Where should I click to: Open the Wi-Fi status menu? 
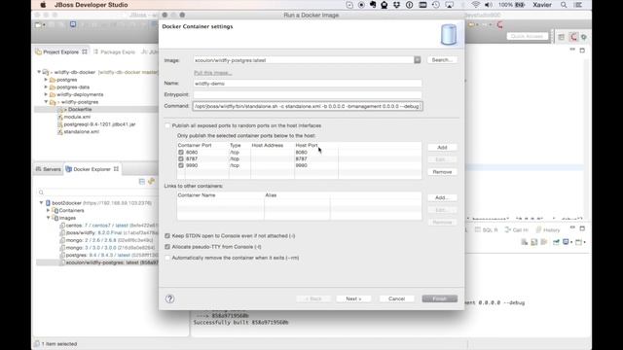click(476, 5)
